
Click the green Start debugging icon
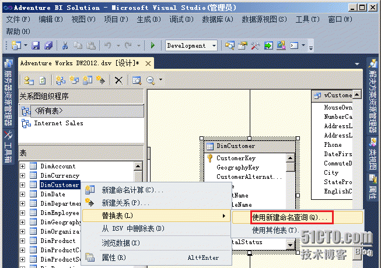pyautogui.click(x=153, y=45)
